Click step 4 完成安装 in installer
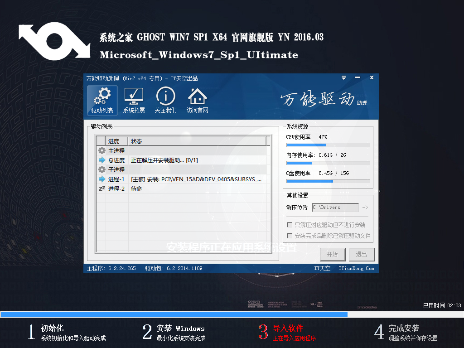Viewport: 464px width, 348px height. (406, 332)
